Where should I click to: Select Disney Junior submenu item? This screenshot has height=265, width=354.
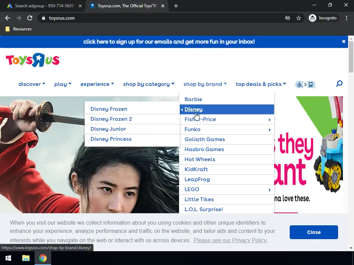(132, 129)
